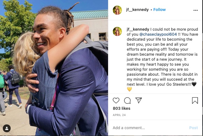View the 803 likes list
Screen dimensions: 203x136
[x=122, y=108]
